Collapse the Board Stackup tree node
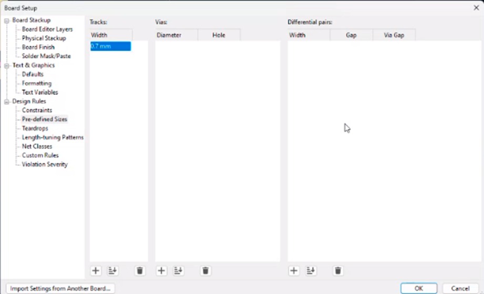Screen dimensions: 484x294 coord(6,20)
